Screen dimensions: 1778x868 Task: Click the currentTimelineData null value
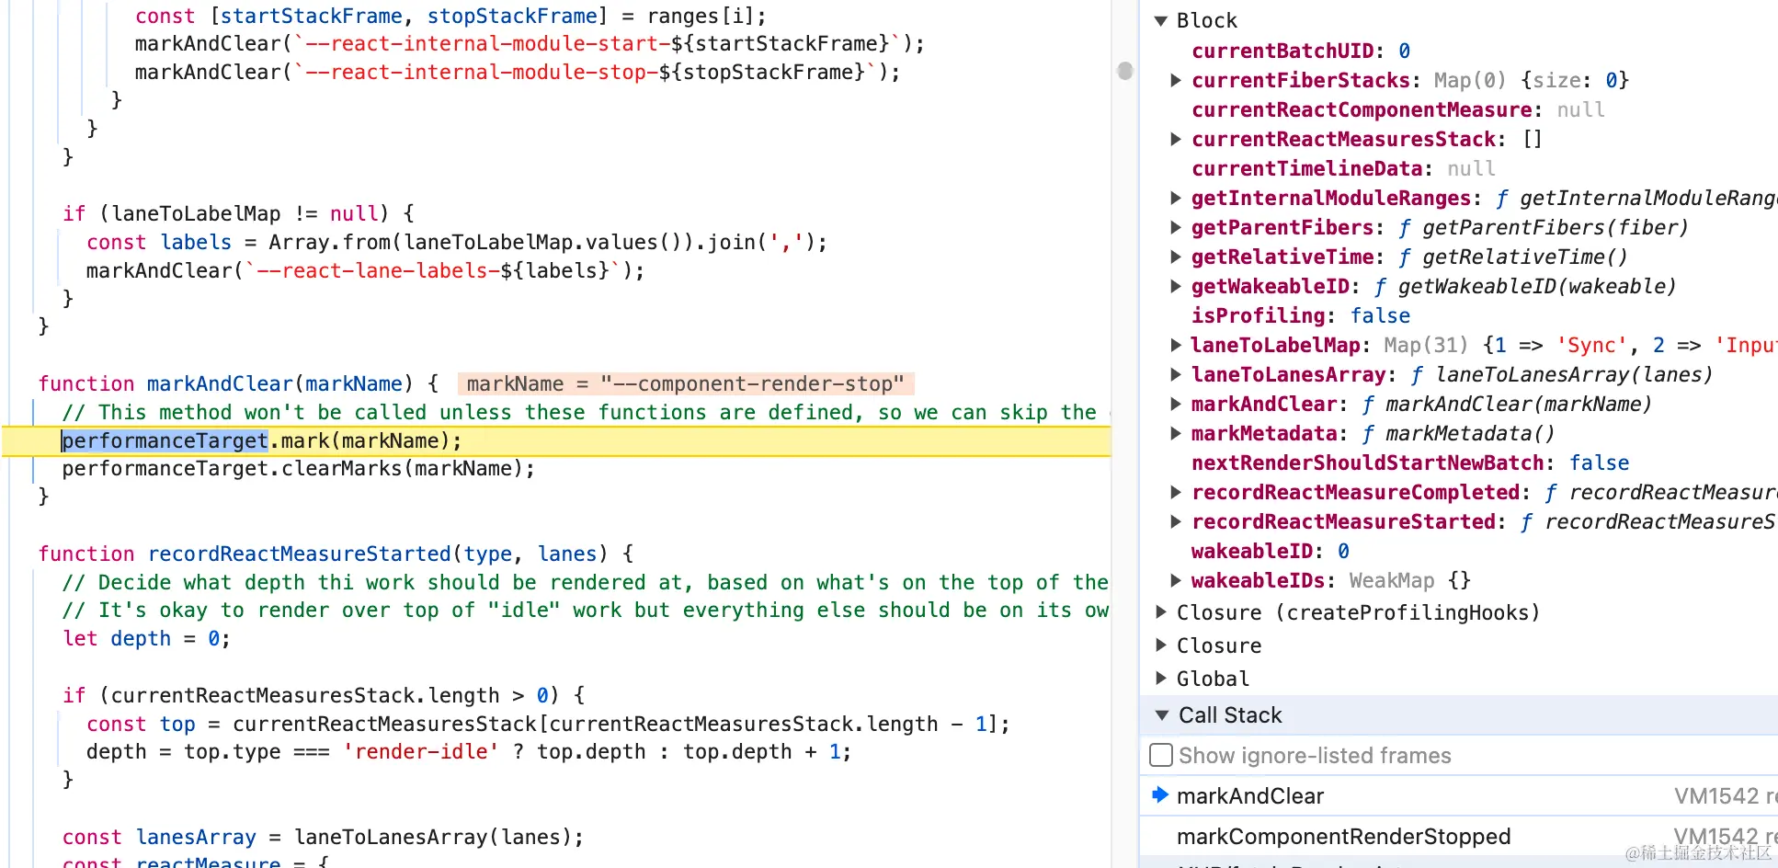[1472, 168]
